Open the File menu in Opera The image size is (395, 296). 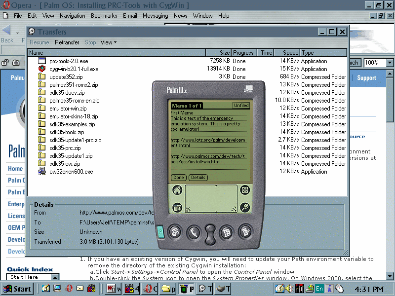pos(18,16)
